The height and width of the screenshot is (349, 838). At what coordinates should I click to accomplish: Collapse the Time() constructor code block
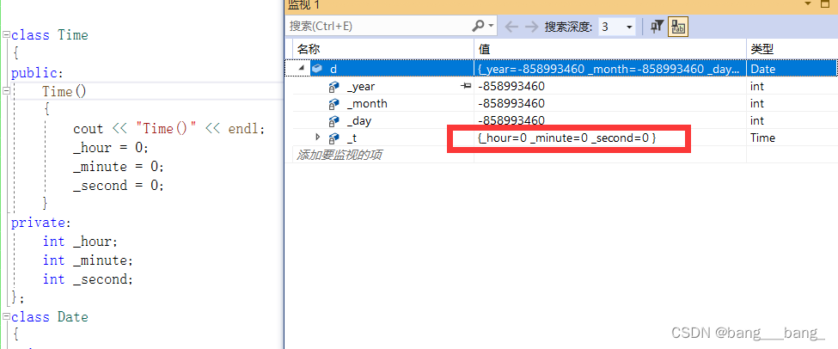(x=6, y=91)
